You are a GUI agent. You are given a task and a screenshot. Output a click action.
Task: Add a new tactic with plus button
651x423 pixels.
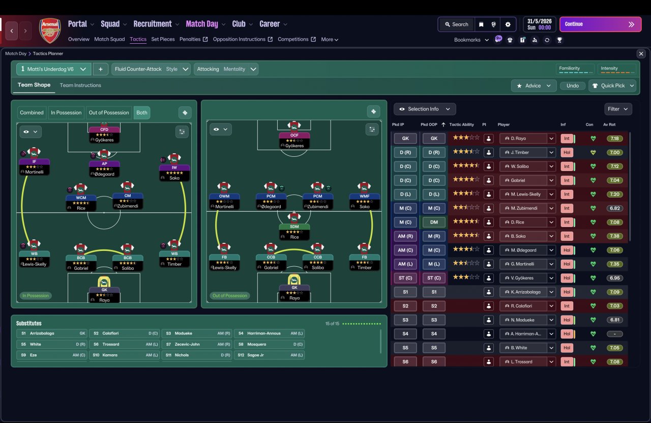pos(101,69)
